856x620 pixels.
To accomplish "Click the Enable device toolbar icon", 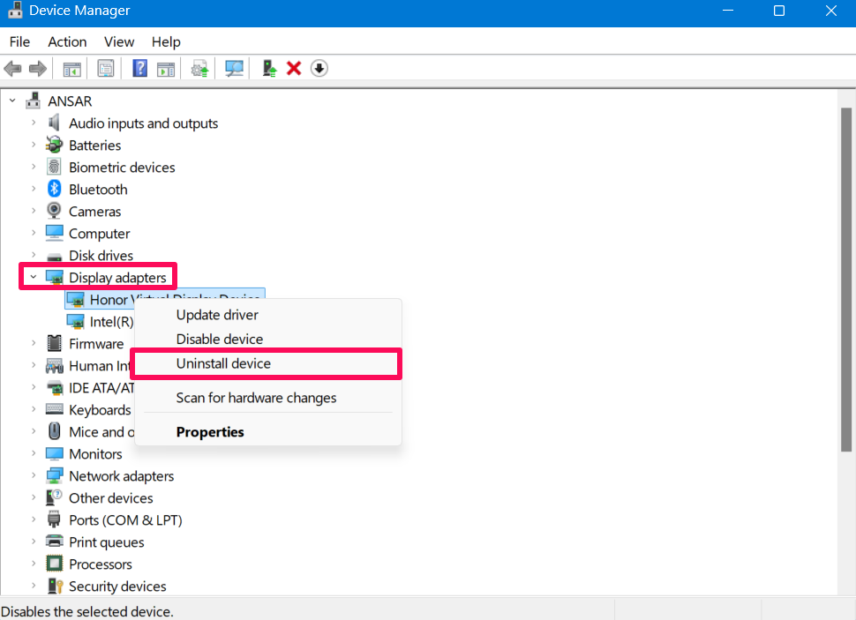I will (x=270, y=69).
